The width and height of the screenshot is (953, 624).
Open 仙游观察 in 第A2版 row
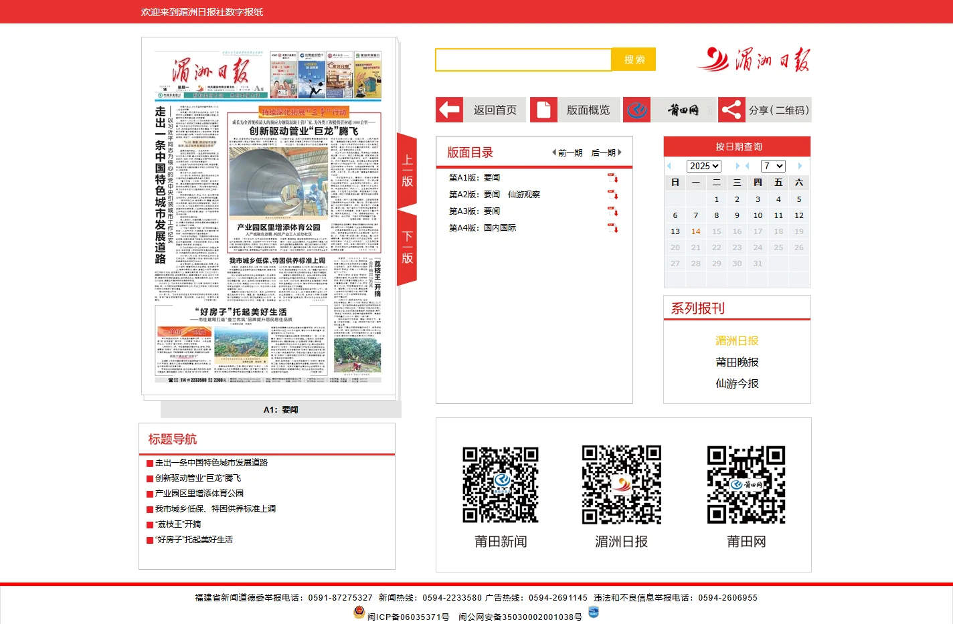pyautogui.click(x=524, y=195)
